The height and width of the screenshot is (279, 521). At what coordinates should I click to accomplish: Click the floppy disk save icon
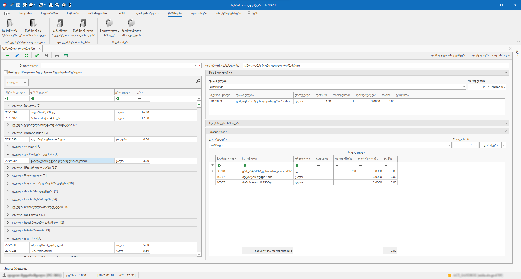pyautogui.click(x=46, y=55)
